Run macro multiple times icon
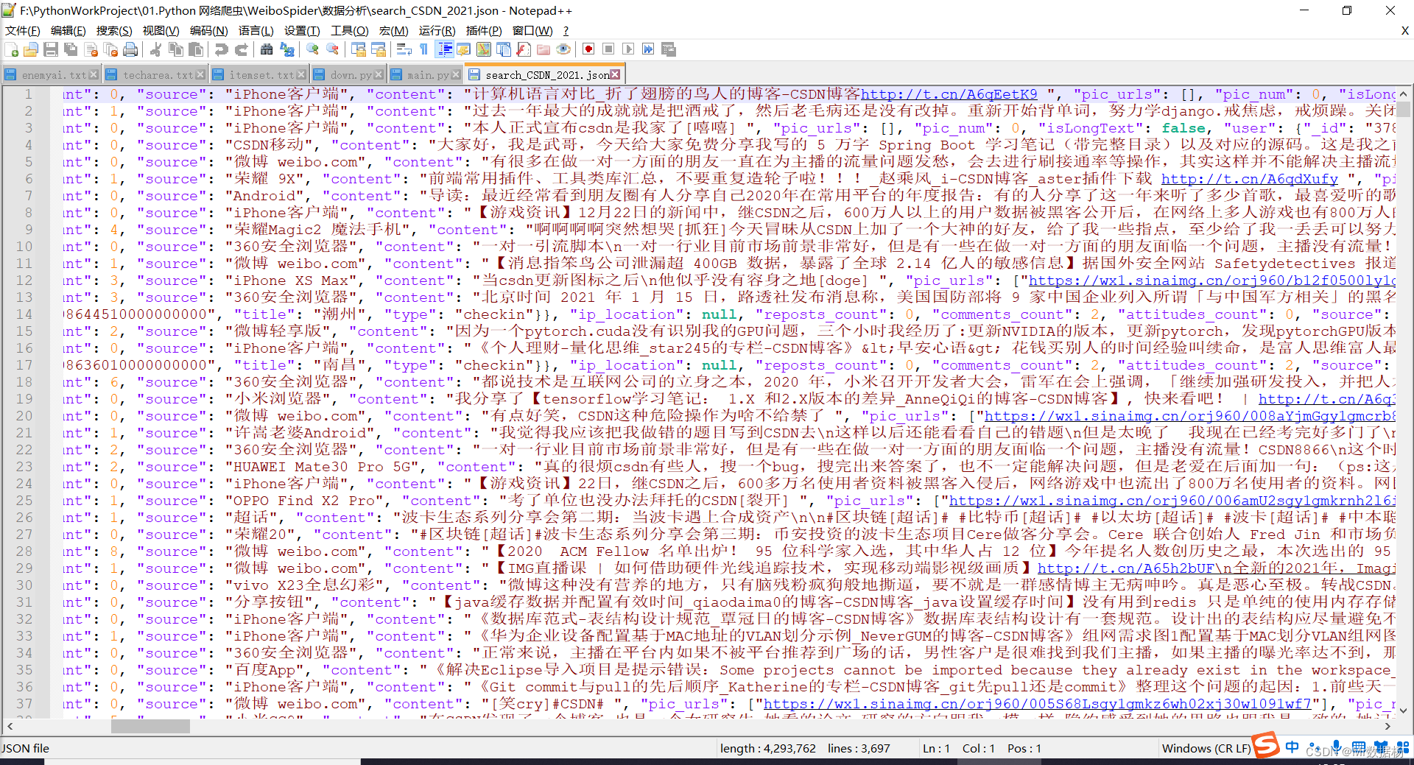1414x765 pixels. click(x=648, y=49)
